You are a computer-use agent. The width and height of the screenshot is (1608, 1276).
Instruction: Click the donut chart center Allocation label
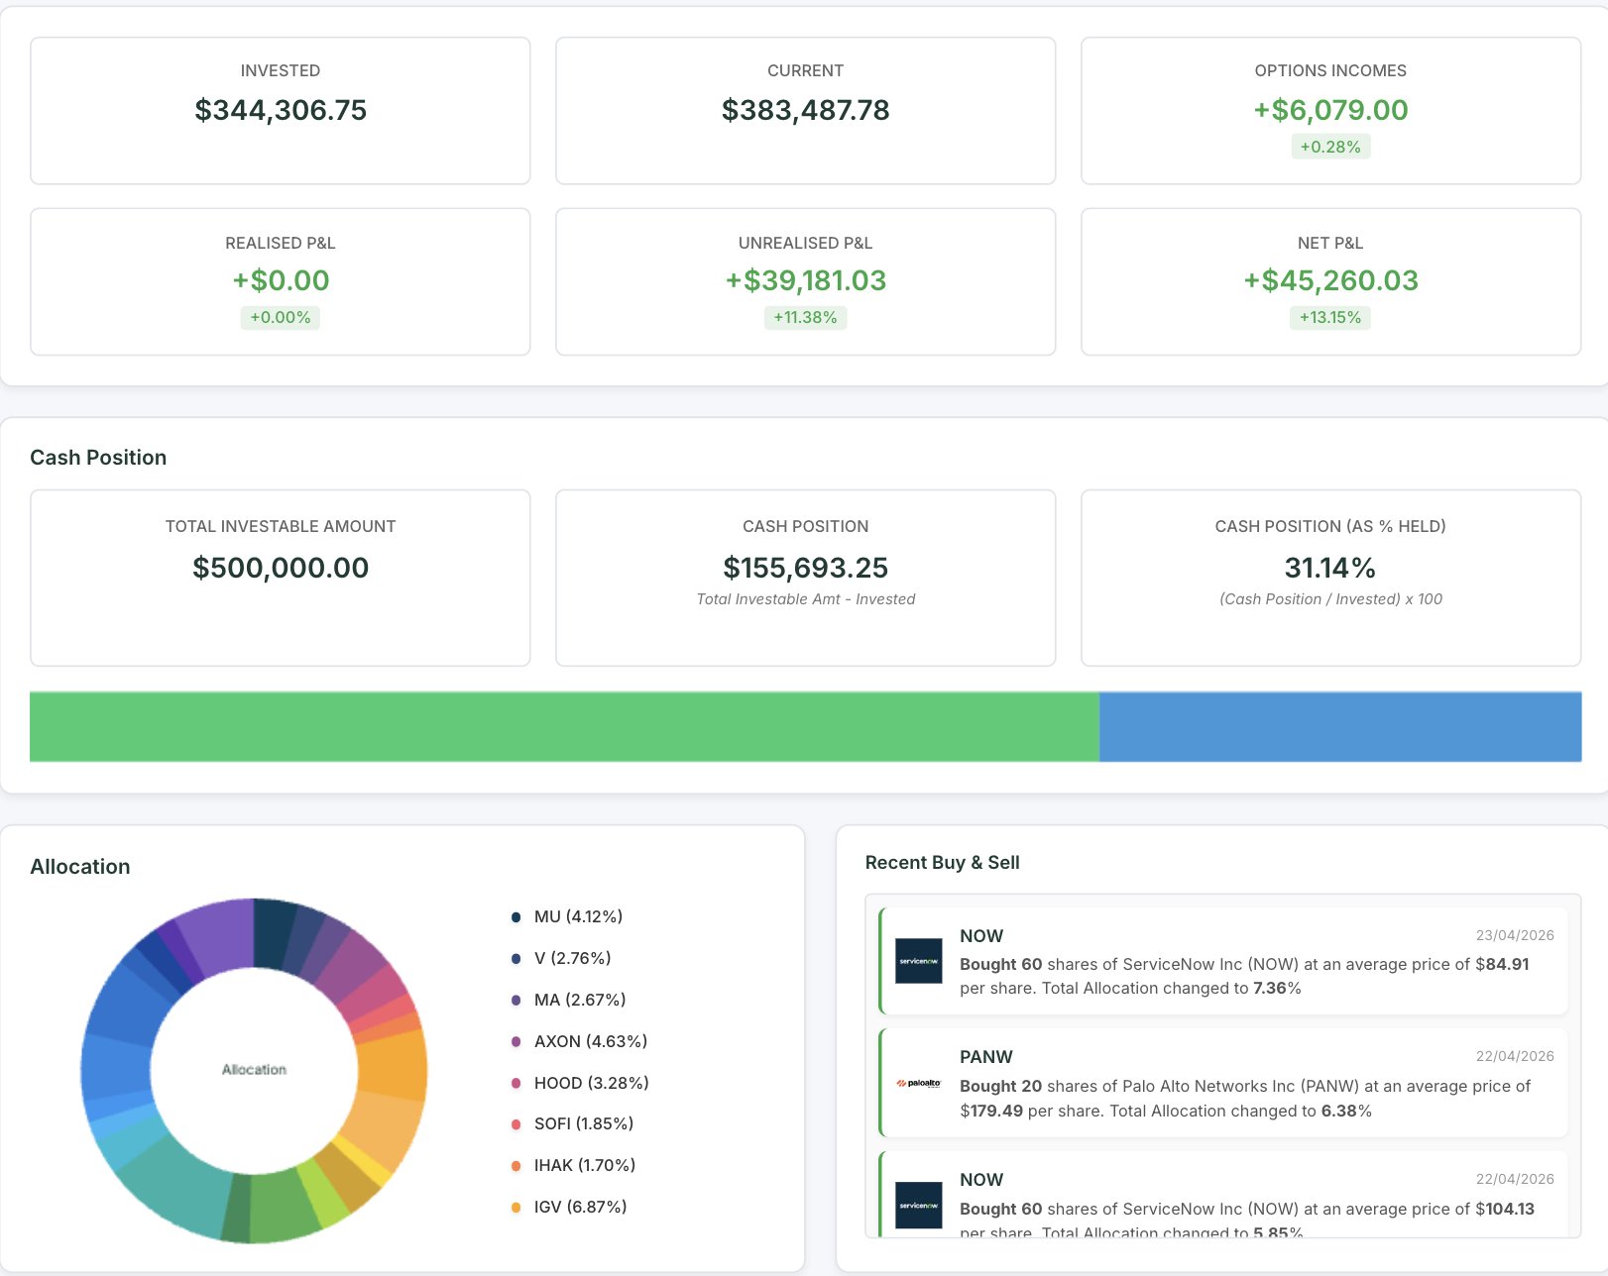[x=254, y=1070]
